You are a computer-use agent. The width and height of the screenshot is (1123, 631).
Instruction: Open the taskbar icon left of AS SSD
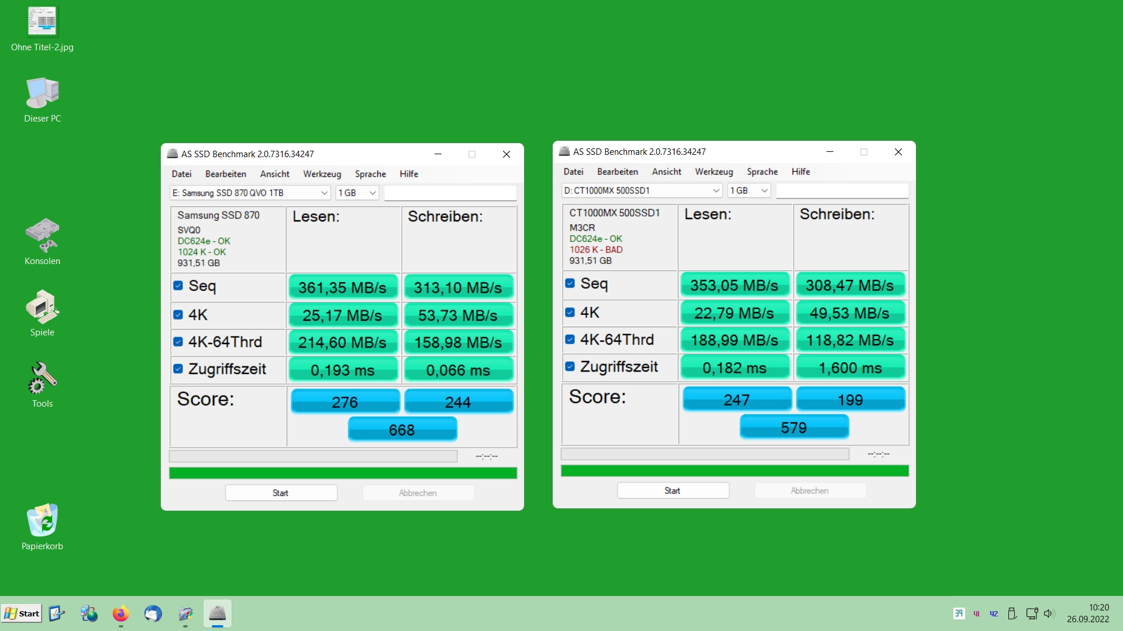point(185,613)
